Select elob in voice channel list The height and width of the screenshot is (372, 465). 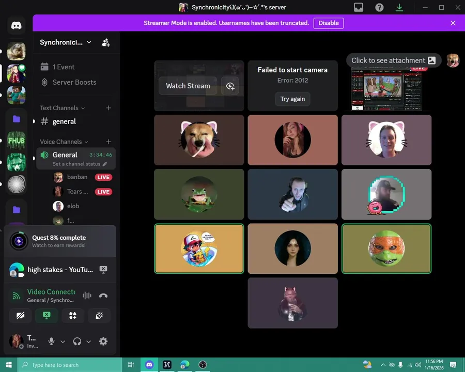(x=83, y=206)
